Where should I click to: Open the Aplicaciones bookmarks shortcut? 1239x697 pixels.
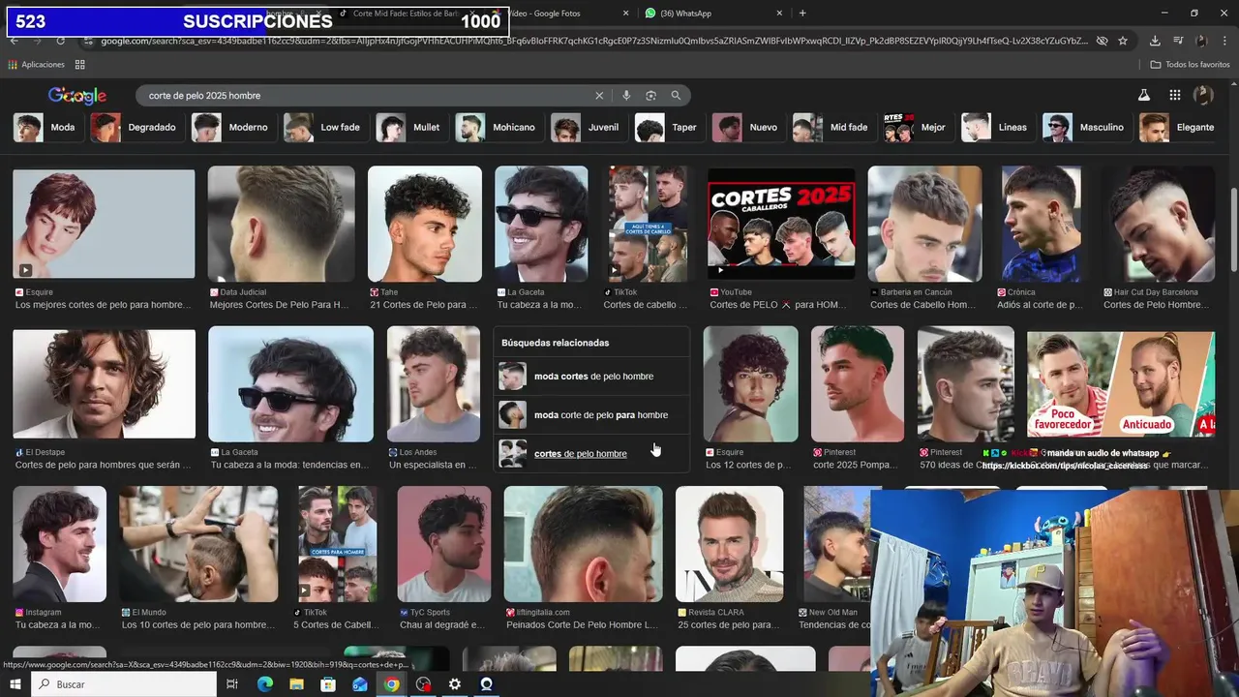point(36,65)
